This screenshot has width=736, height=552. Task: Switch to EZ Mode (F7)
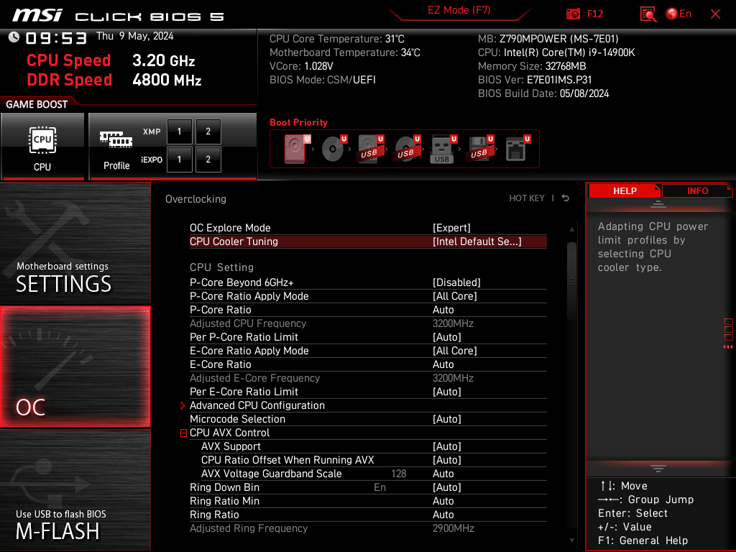click(x=460, y=11)
